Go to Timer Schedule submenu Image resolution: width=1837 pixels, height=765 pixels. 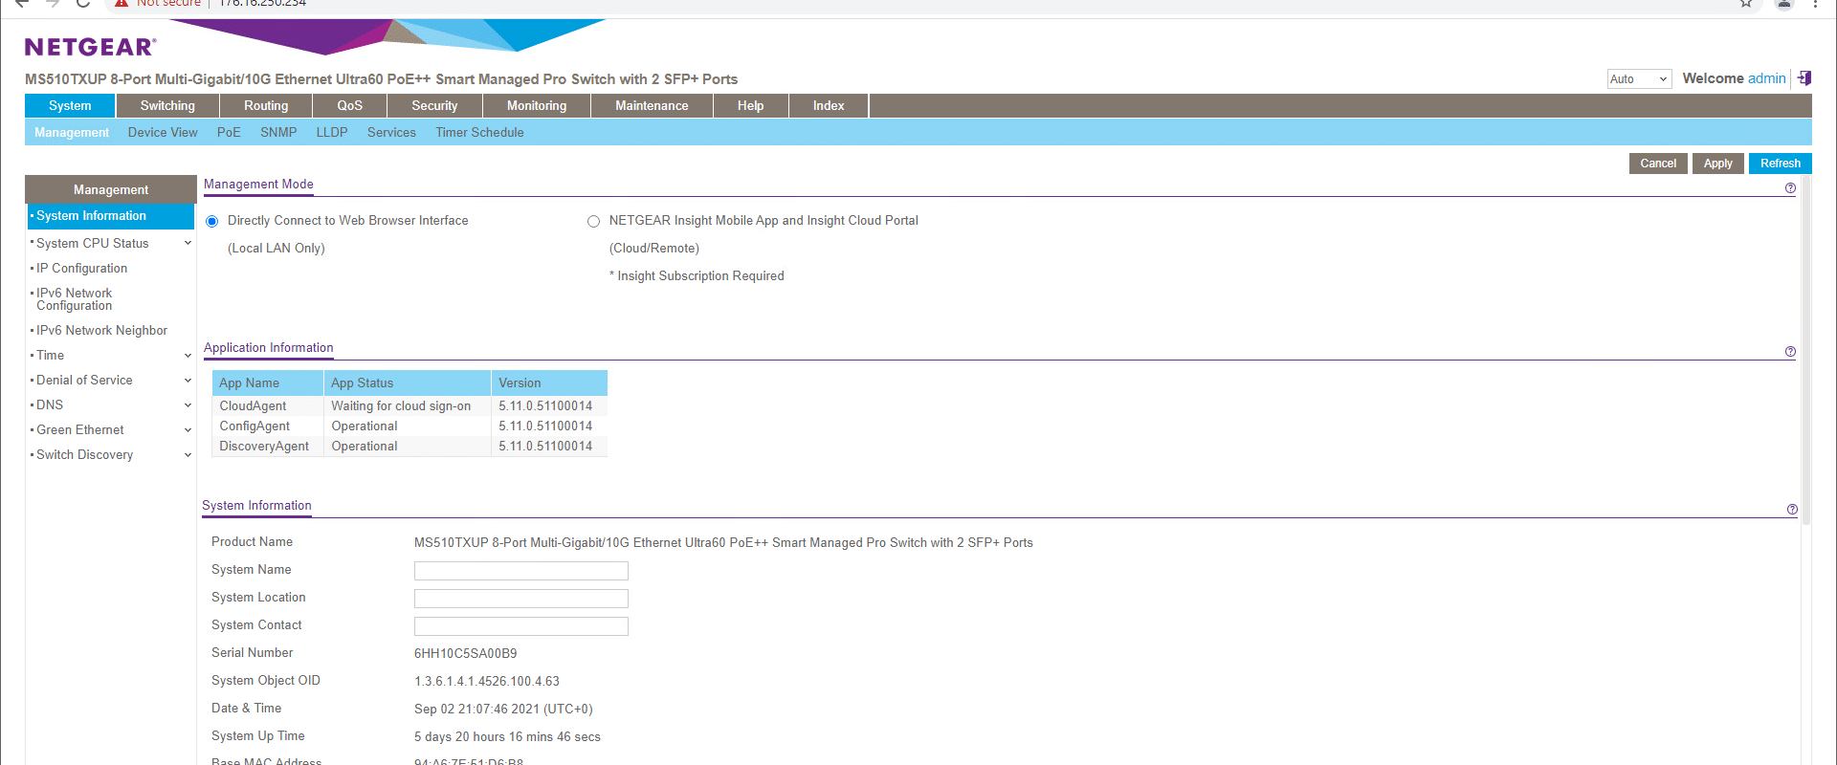(x=479, y=132)
